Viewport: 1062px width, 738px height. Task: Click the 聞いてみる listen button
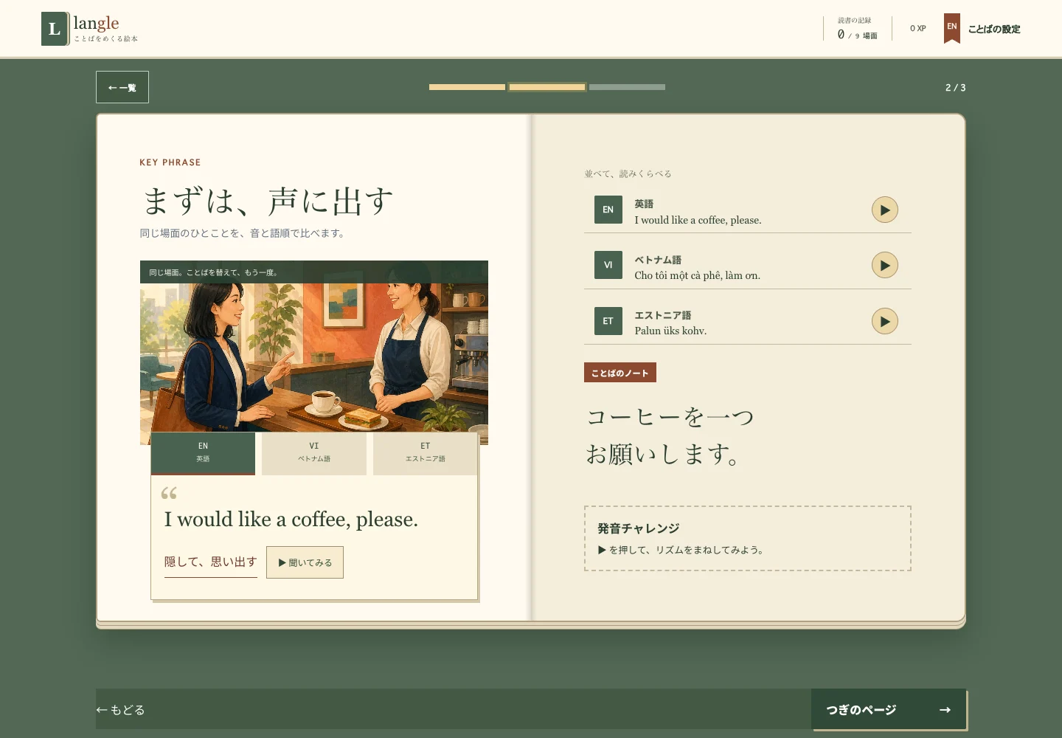[x=305, y=562]
